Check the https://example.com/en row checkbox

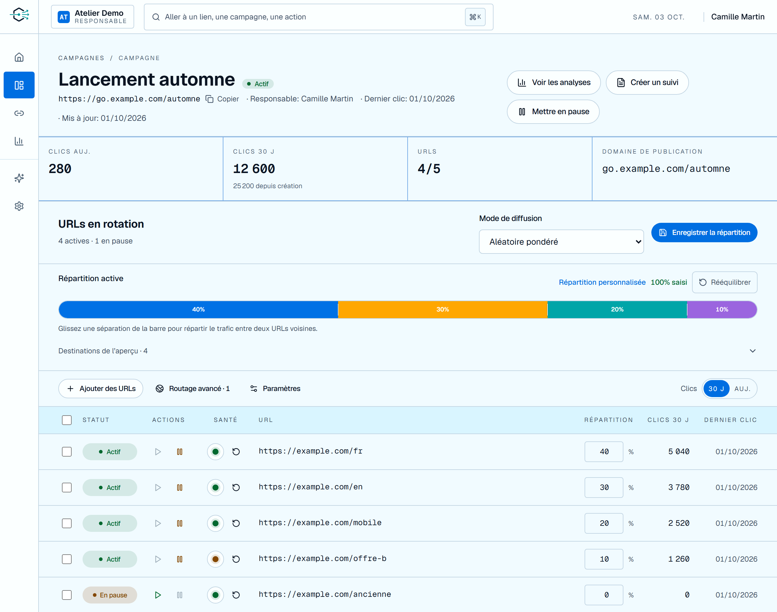pos(67,488)
